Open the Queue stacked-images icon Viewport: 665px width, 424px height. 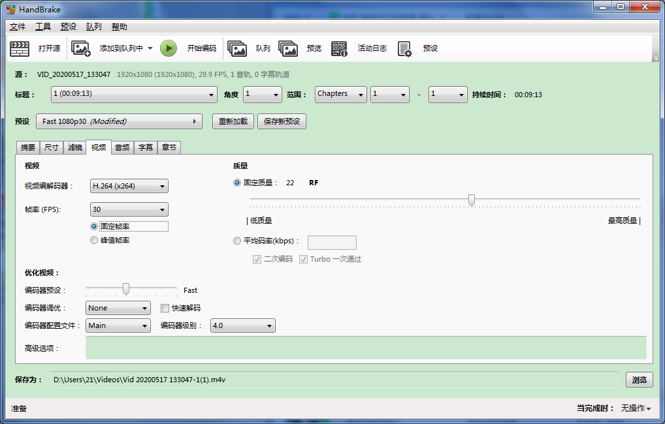tap(237, 48)
